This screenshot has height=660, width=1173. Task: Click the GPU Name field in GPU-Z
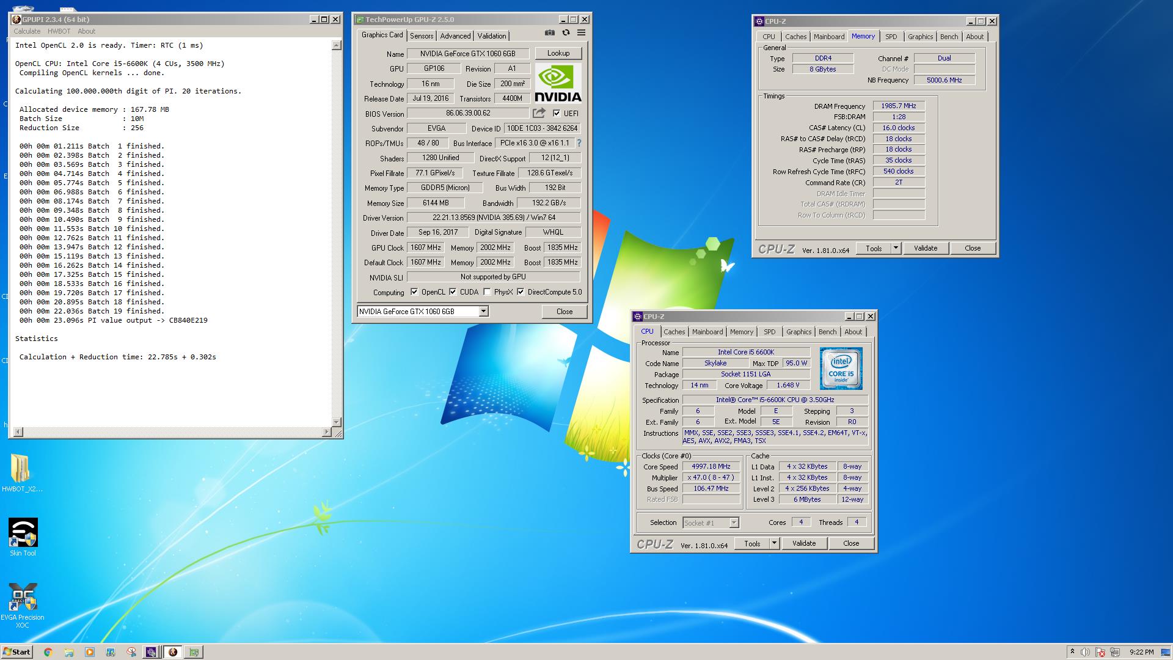468,54
